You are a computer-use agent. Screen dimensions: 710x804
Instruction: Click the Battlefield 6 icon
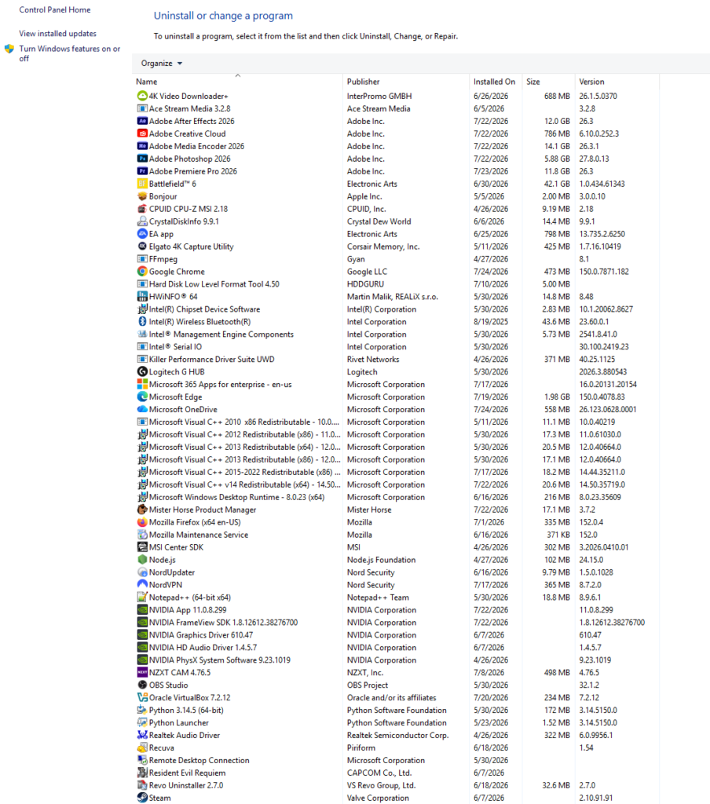[x=142, y=184]
